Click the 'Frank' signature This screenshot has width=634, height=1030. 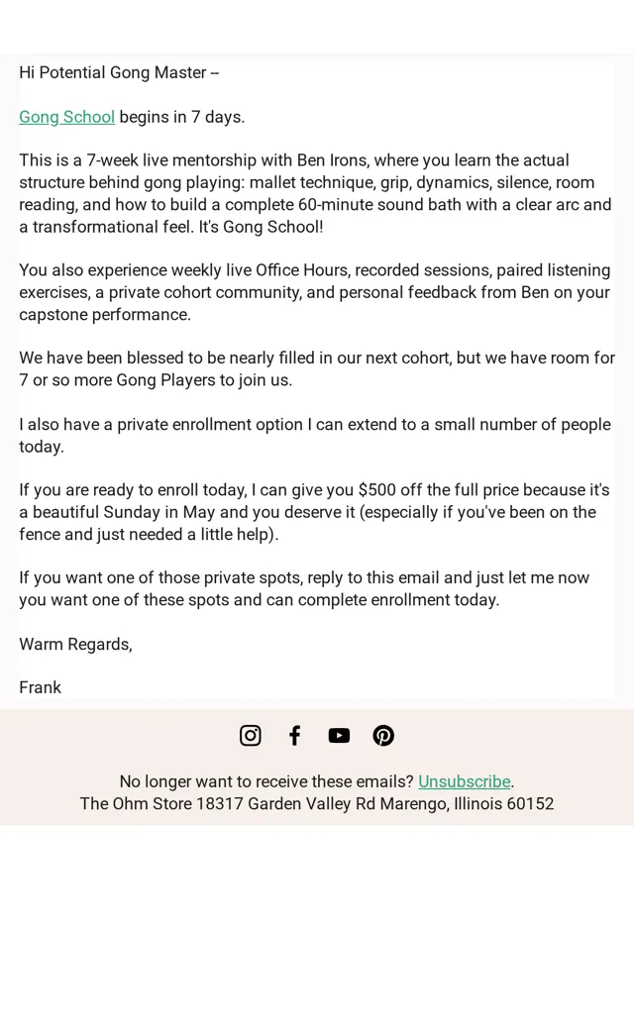tap(40, 687)
